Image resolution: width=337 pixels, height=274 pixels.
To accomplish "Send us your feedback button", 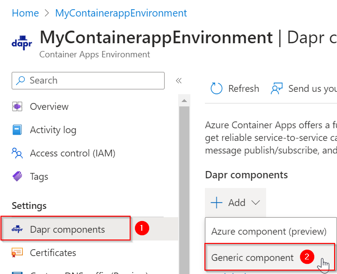I will pos(303,88).
